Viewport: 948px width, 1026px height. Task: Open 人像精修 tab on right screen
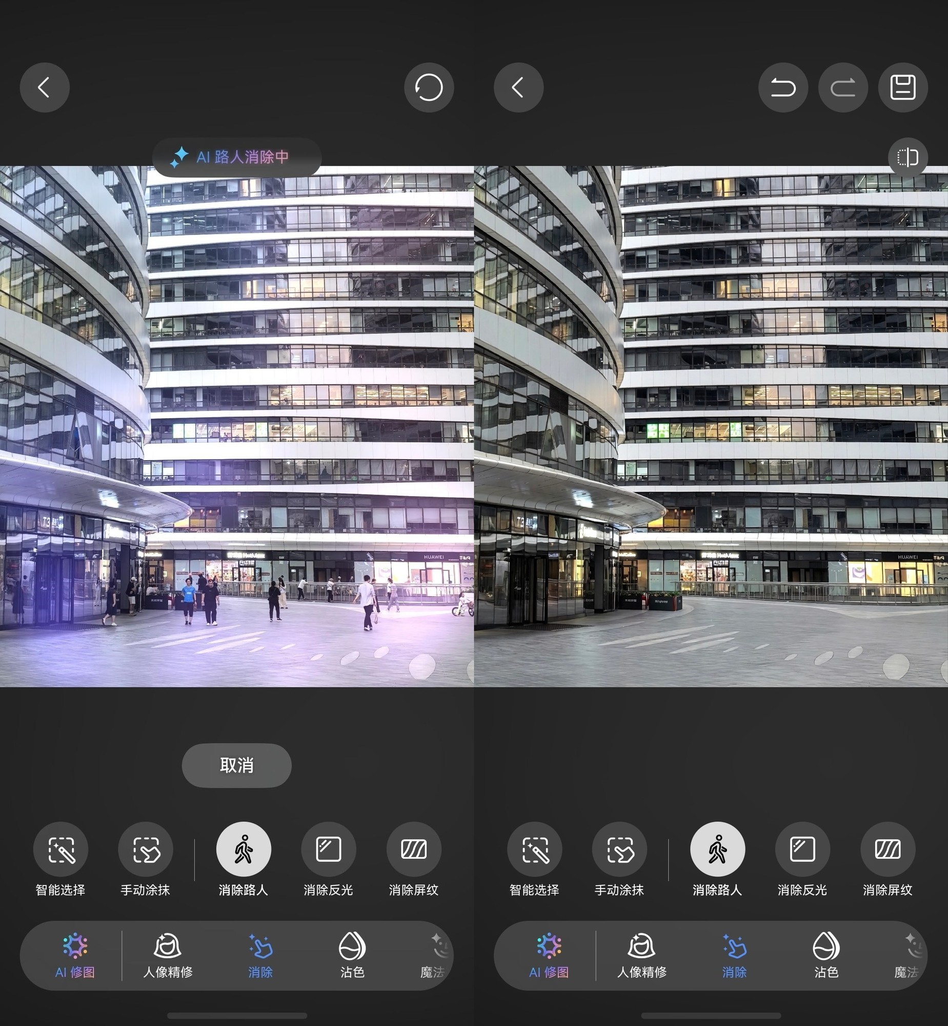pos(642,956)
